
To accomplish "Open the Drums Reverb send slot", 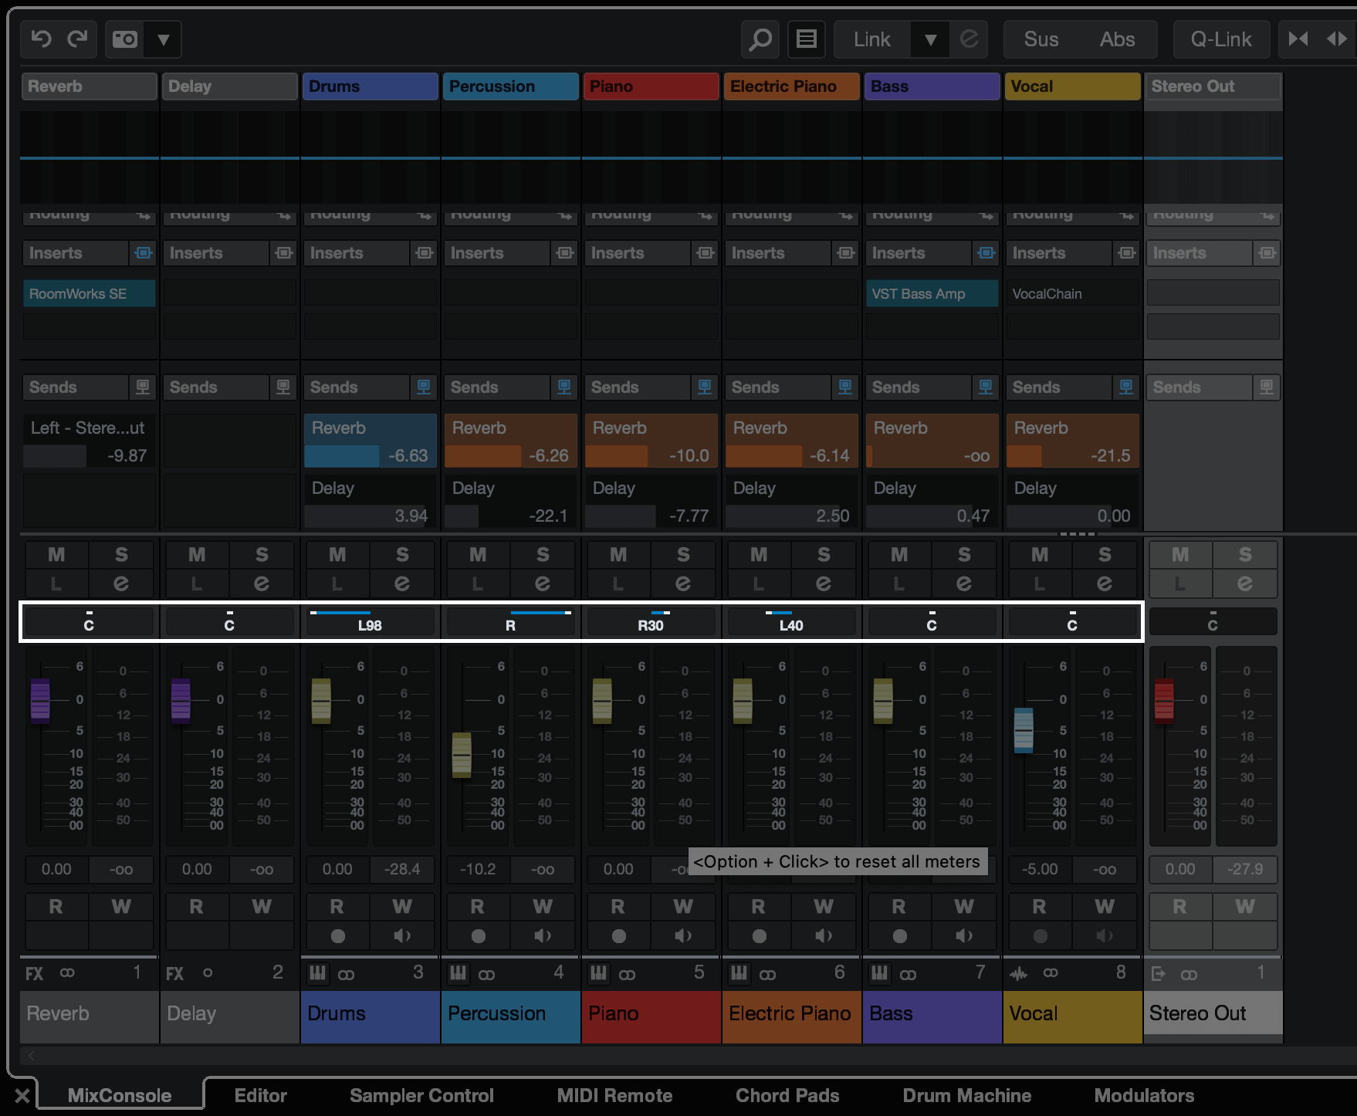I will tap(370, 441).
